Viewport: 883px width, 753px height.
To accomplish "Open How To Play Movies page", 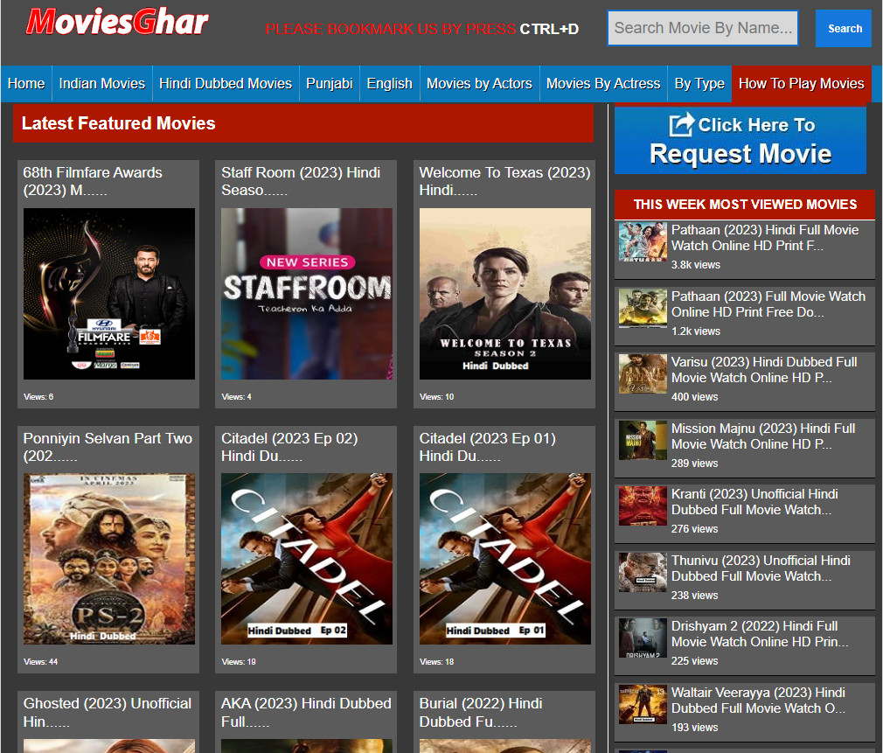I will 802,83.
